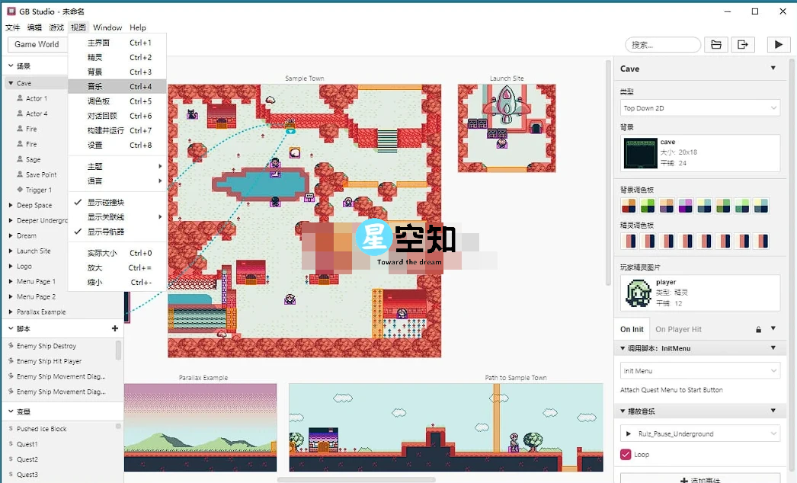The image size is (797, 483).
Task: Toggle 显示导航器 menu option
Action: tap(105, 232)
